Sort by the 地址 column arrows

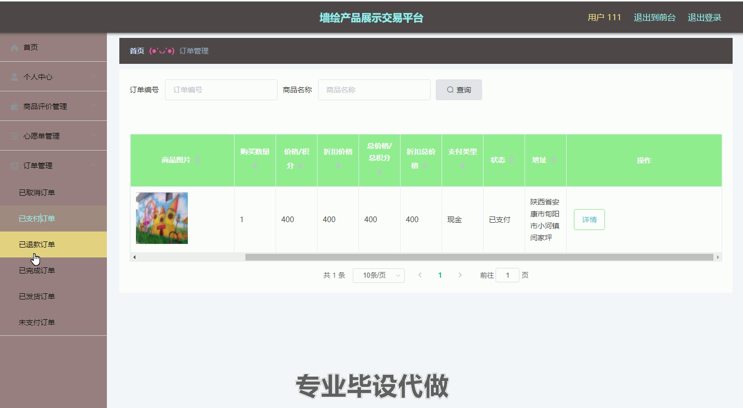coord(553,160)
